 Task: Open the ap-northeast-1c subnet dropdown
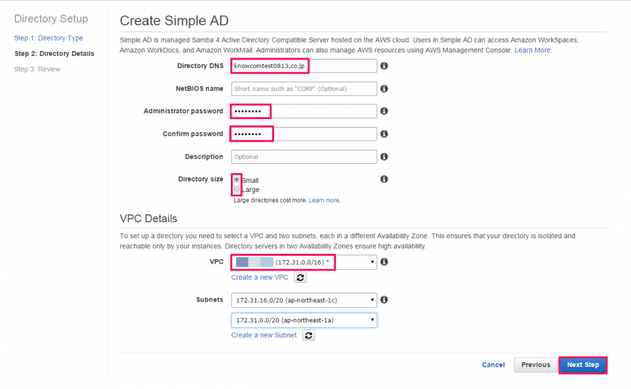pos(304,300)
